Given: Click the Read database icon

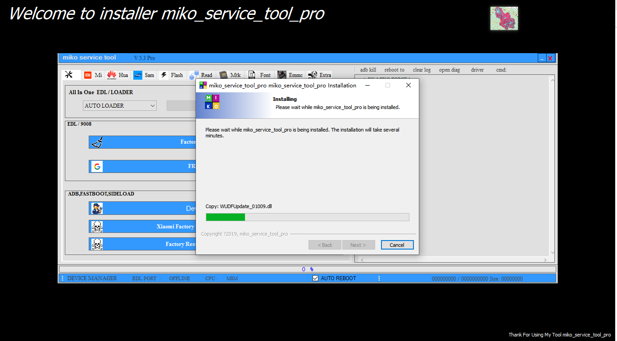Looking at the screenshot, I should (x=194, y=75).
